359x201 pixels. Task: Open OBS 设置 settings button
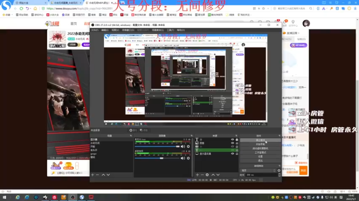[x=261, y=157]
